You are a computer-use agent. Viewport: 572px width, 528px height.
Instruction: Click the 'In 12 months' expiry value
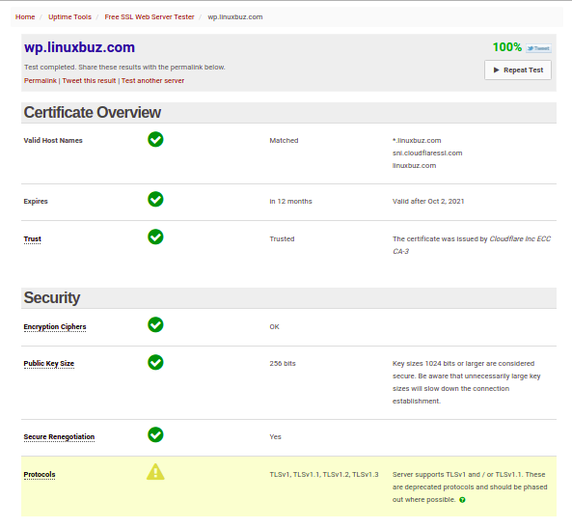click(290, 202)
